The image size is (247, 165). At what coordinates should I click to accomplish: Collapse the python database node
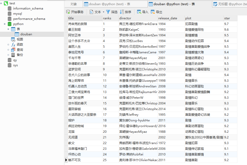pos(5,24)
